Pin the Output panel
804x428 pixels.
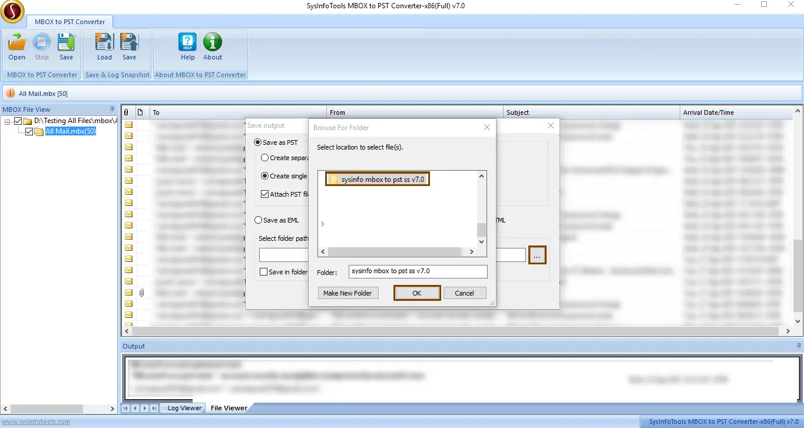click(798, 346)
